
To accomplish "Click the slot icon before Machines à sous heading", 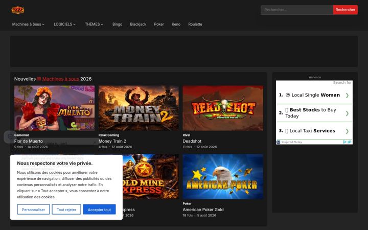I will 39,79.
